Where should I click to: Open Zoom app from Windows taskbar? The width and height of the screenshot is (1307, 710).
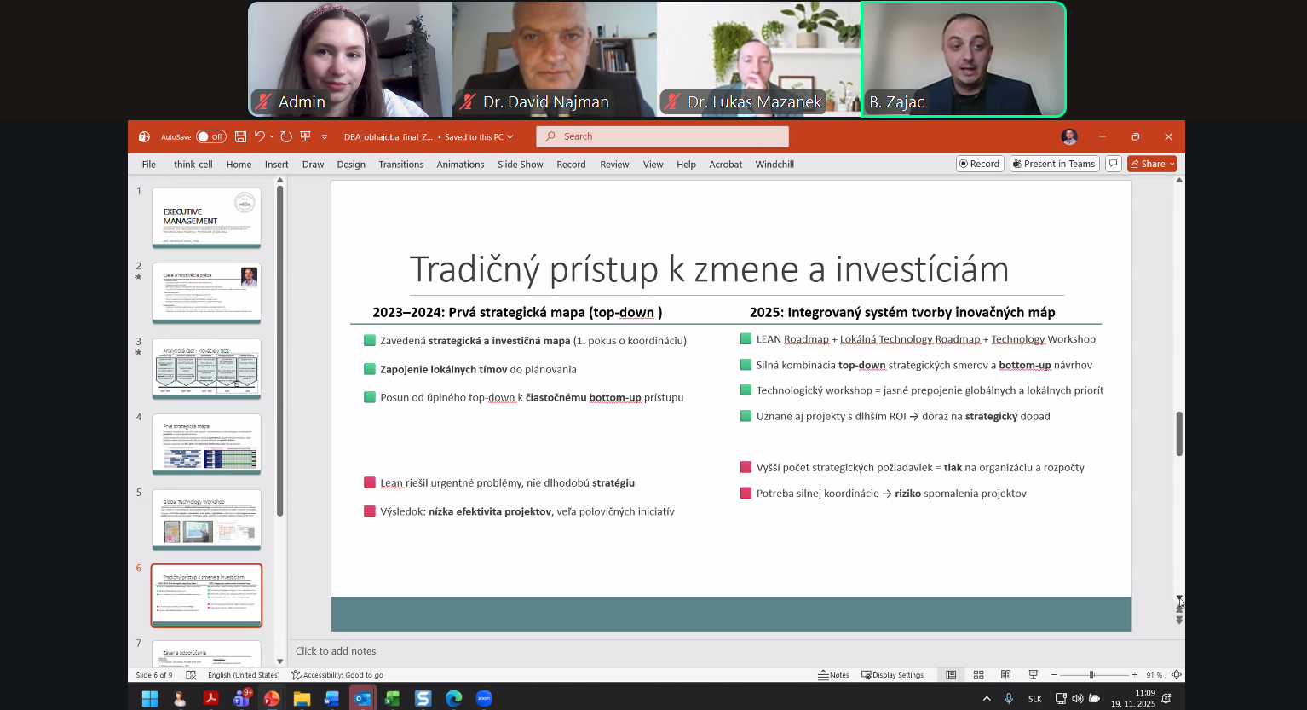[x=484, y=699]
